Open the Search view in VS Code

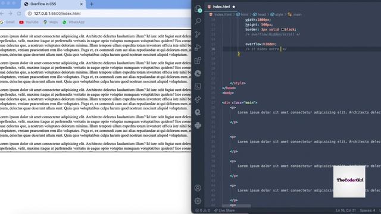[x=198, y=21]
